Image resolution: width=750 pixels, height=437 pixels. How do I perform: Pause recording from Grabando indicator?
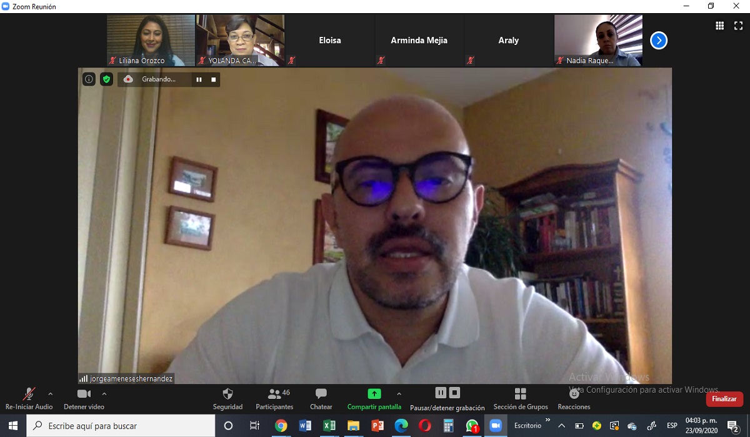199,79
